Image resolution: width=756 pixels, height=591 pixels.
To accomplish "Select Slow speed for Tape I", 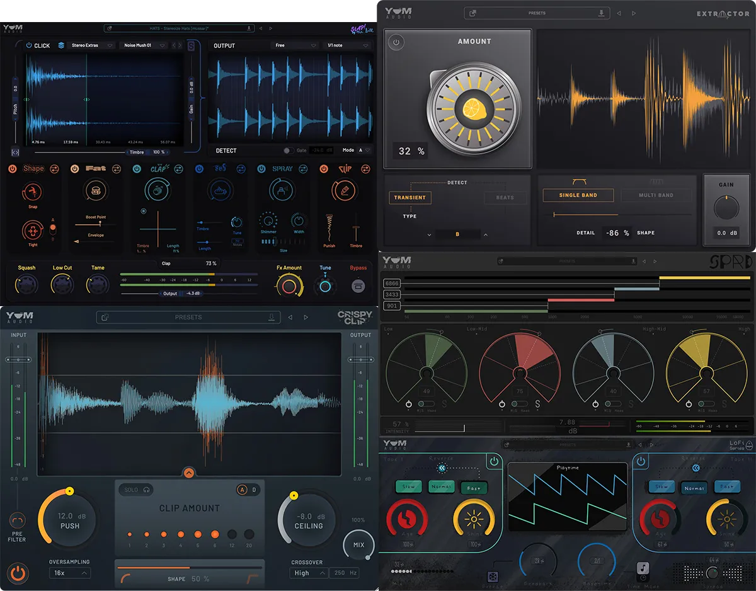I will click(x=409, y=487).
